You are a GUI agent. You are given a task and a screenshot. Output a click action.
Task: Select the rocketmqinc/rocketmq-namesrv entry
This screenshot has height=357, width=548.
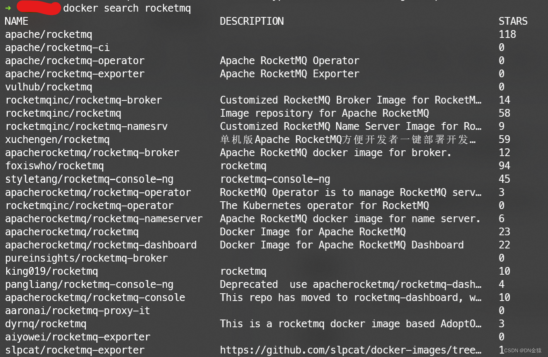tap(86, 126)
